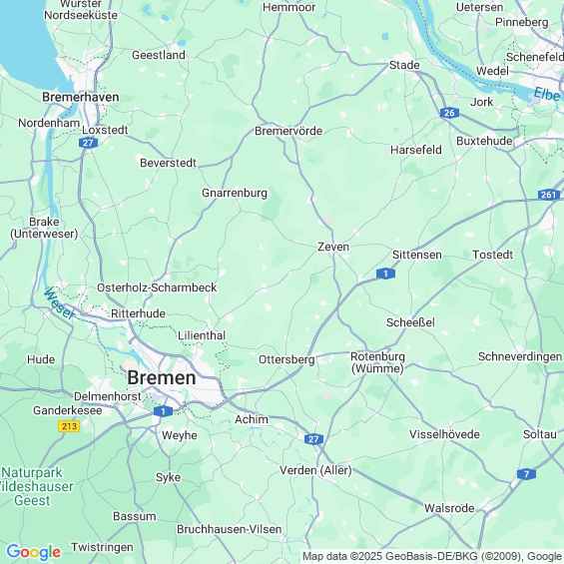
Task: Click the A27 shield near Verden
Action: pyautogui.click(x=313, y=439)
